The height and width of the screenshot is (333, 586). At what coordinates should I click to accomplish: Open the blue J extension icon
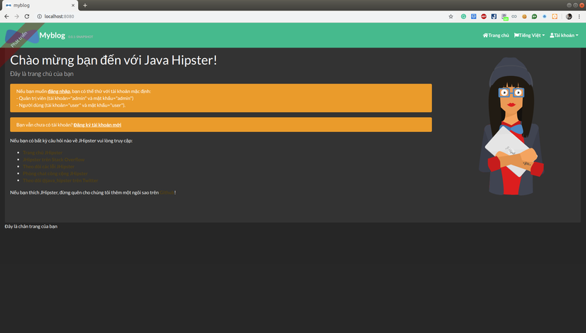pyautogui.click(x=494, y=16)
